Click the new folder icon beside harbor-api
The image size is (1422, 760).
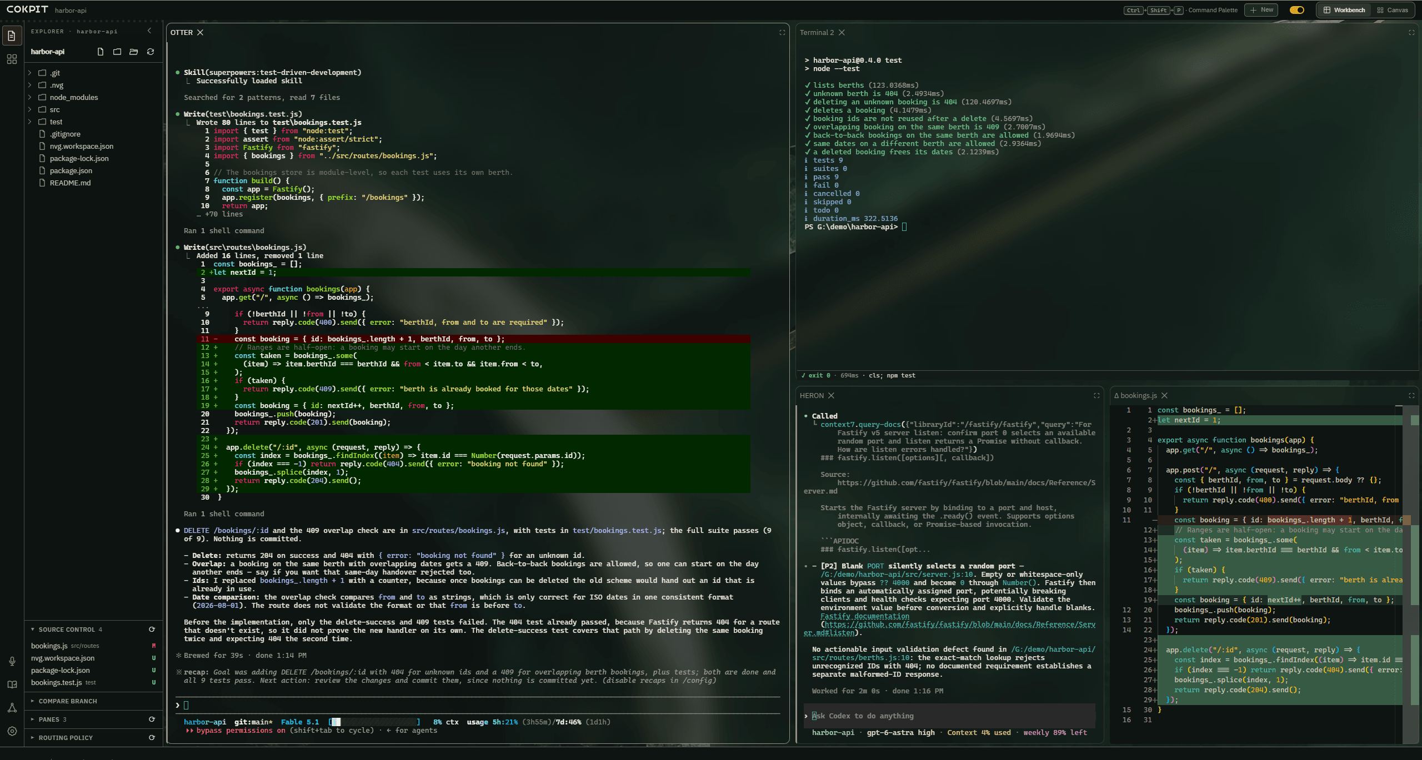point(117,52)
